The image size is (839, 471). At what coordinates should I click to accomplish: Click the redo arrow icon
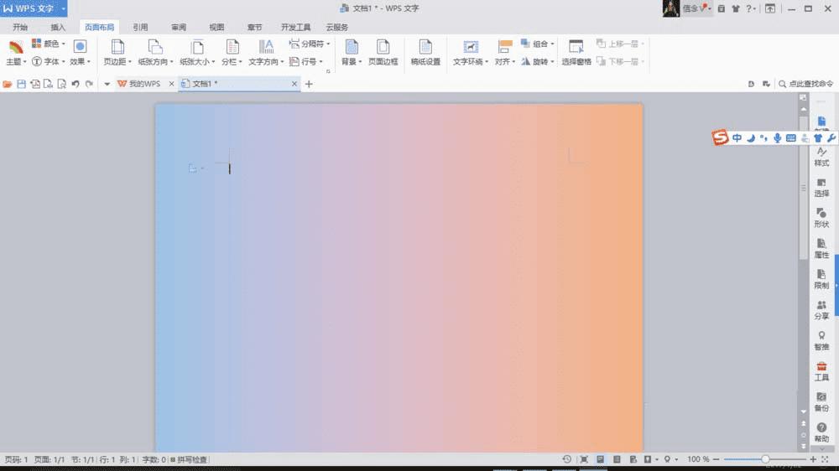click(90, 84)
